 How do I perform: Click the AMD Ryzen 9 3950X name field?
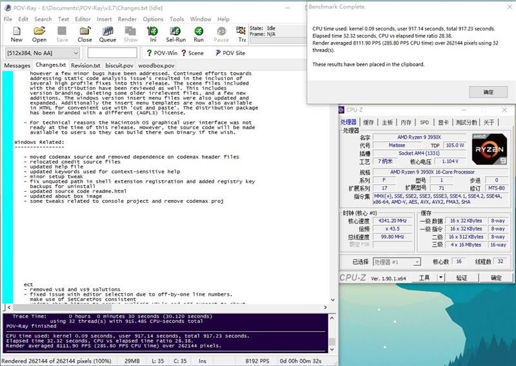tap(419, 137)
